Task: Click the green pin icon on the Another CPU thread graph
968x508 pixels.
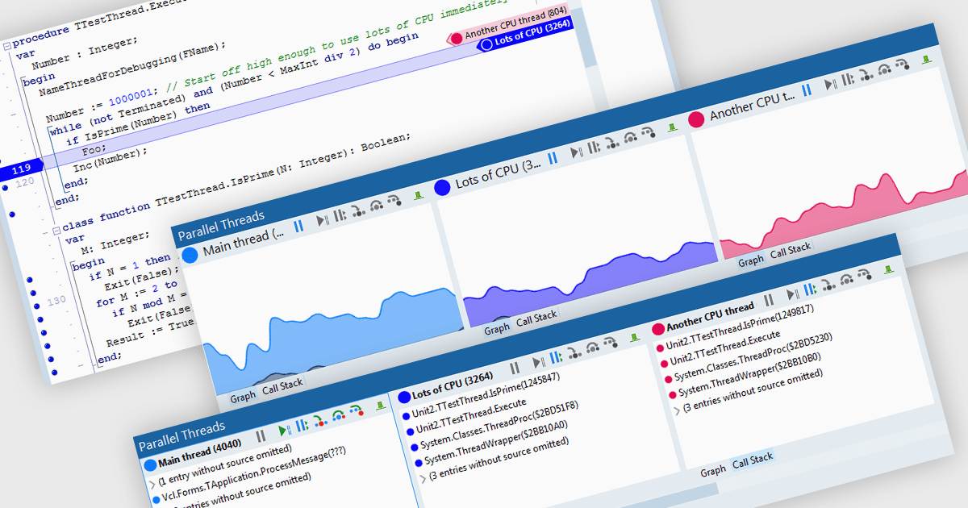Action: [x=927, y=60]
